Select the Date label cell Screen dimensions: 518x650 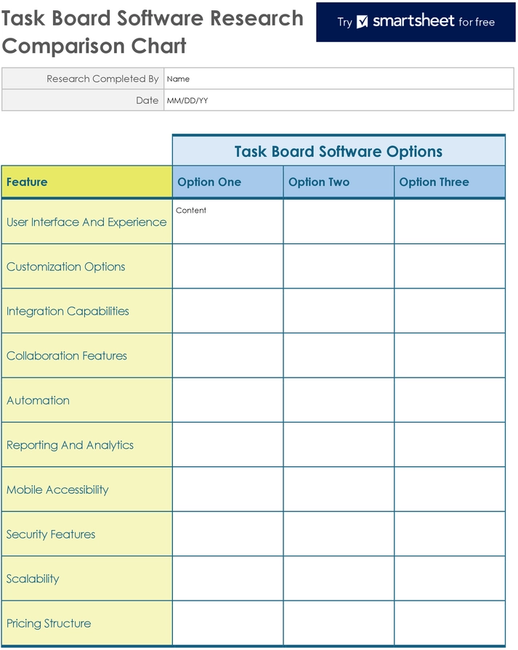point(83,100)
